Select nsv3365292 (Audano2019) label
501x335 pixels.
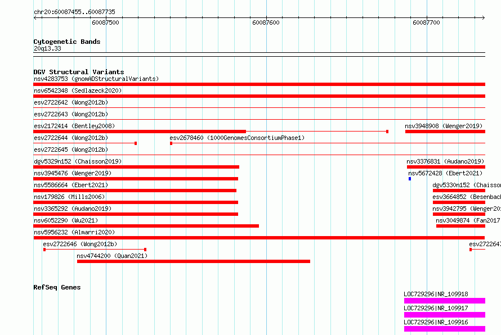click(73, 209)
